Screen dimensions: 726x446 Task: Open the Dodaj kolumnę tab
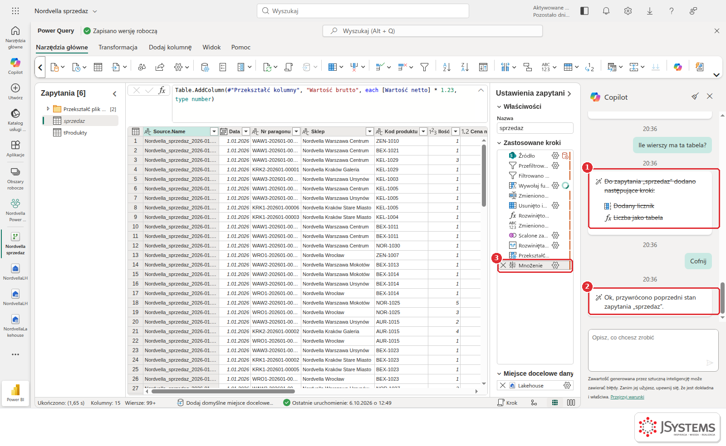coord(170,47)
